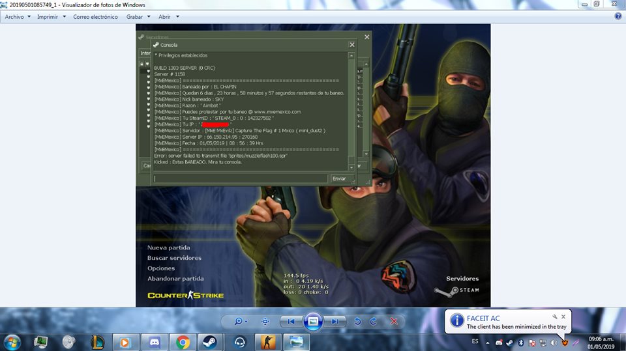Click the 'Baneado por : EL CHAPIN' line
This screenshot has height=351, width=626.
(195, 87)
